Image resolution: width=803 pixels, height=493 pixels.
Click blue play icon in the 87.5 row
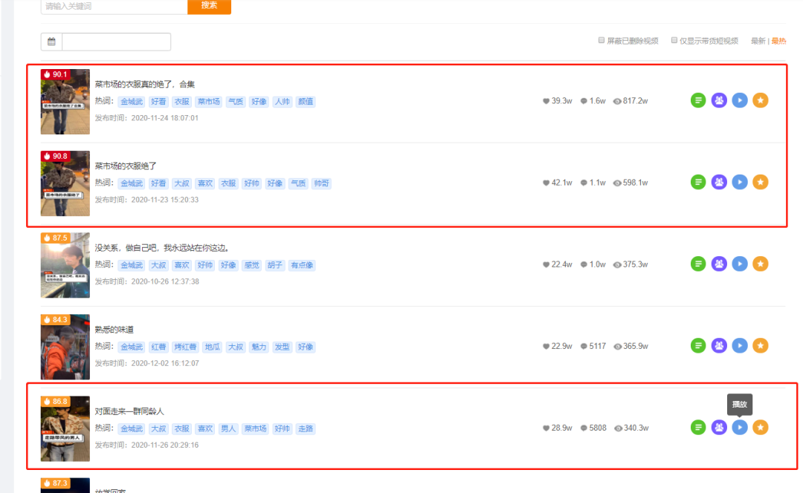point(740,264)
